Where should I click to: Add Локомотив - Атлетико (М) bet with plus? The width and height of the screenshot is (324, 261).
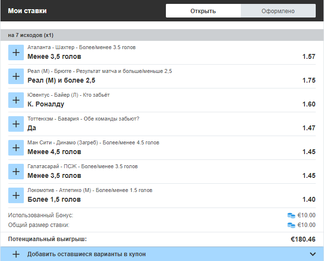tap(16, 195)
